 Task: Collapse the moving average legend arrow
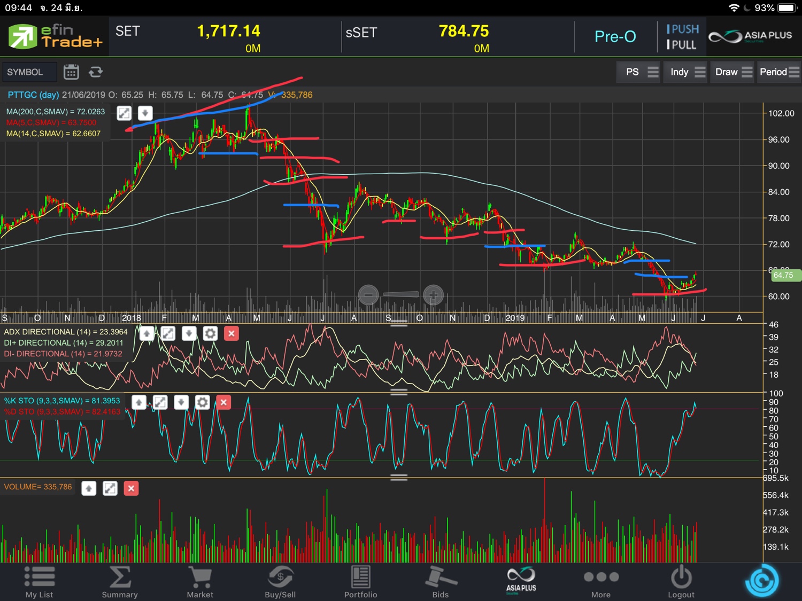pyautogui.click(x=145, y=113)
